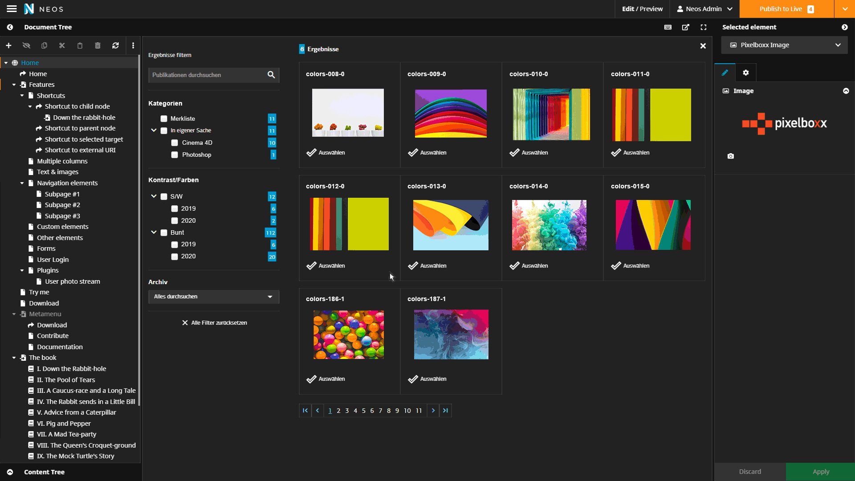Image resolution: width=855 pixels, height=481 pixels.
Task: Open the settings gear tab in inspector
Action: pyautogui.click(x=746, y=73)
